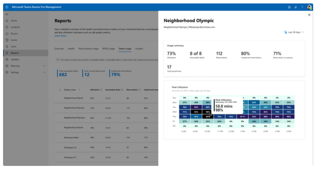Click the Tuesday 9 AM 85% heatmap cell

coord(196,107)
